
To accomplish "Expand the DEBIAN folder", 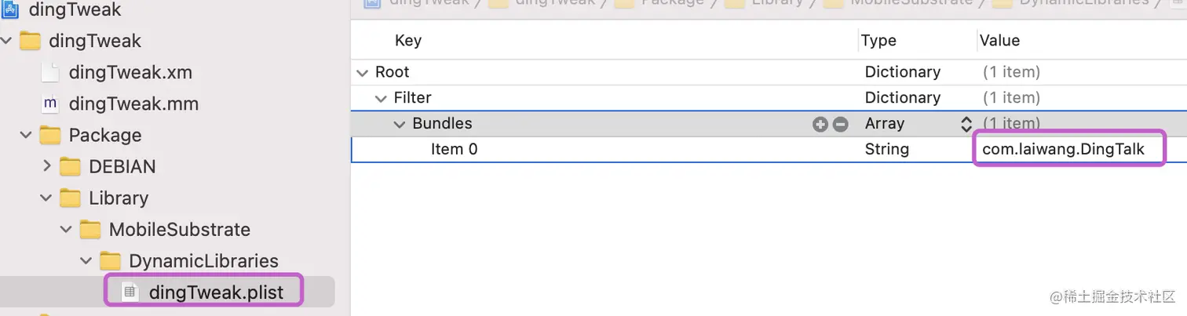I will pyautogui.click(x=46, y=167).
